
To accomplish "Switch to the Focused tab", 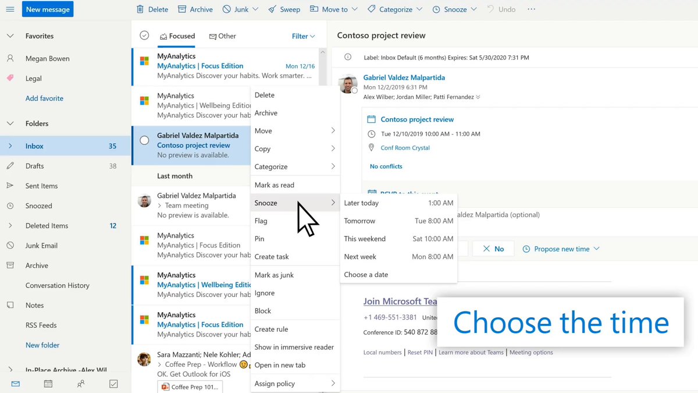I will [177, 36].
